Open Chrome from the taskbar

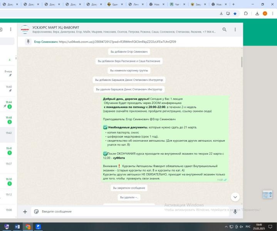coord(28,227)
